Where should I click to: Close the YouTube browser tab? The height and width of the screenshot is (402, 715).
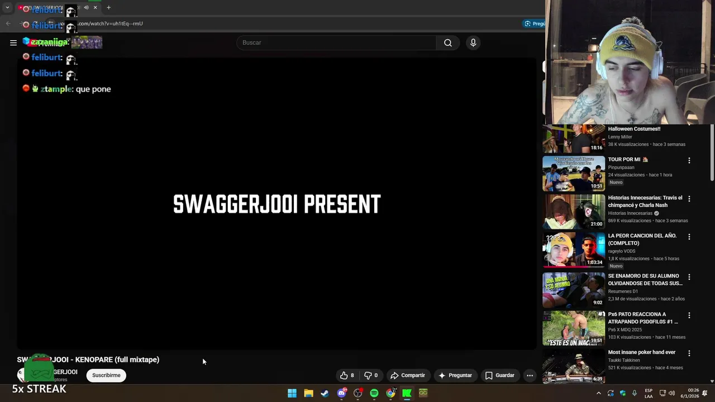(x=95, y=8)
